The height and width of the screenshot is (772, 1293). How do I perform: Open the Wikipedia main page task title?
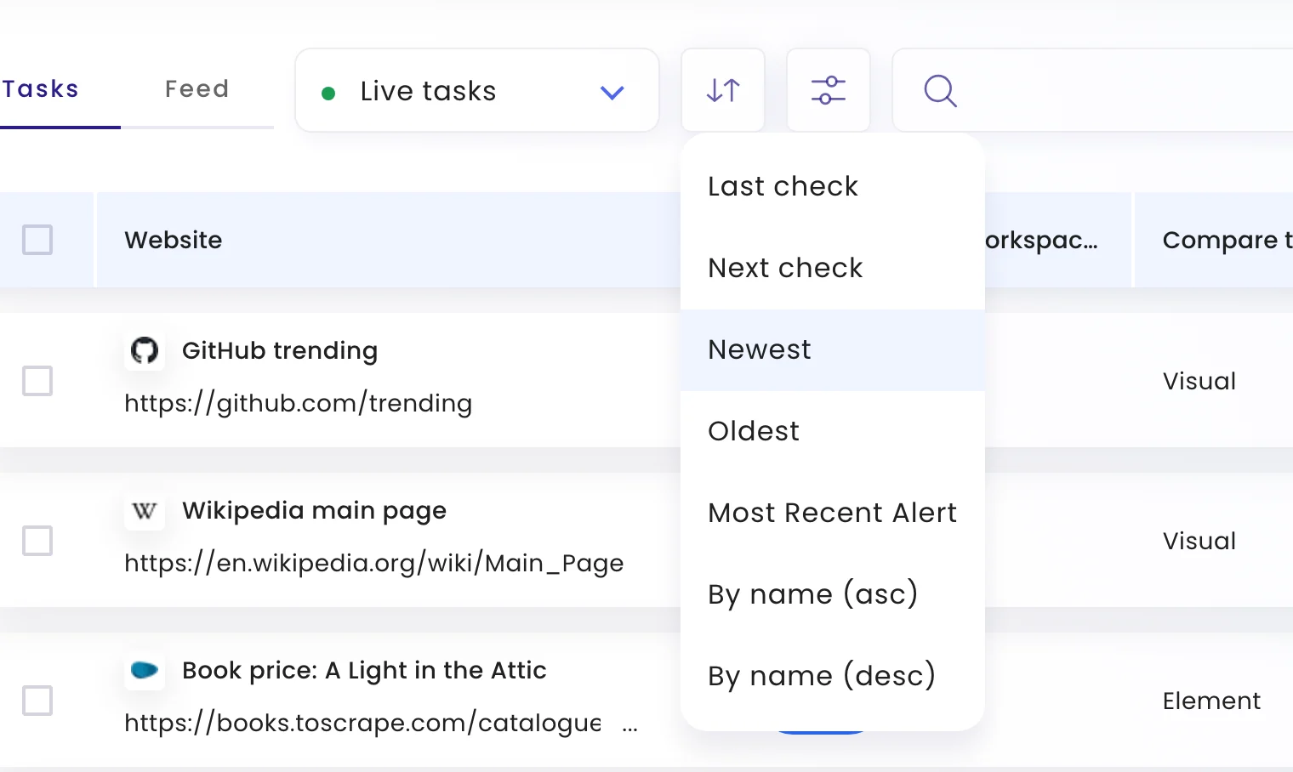click(314, 510)
